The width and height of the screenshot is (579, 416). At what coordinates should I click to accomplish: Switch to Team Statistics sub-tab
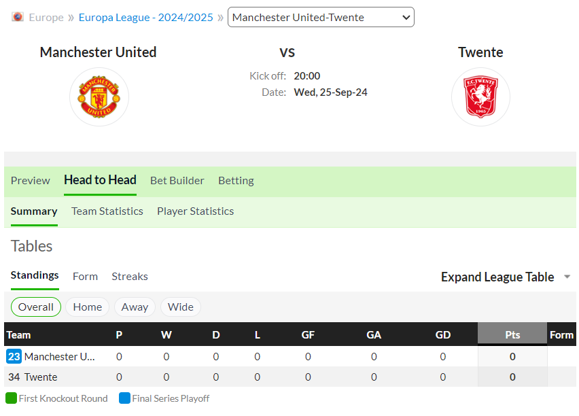pos(107,211)
